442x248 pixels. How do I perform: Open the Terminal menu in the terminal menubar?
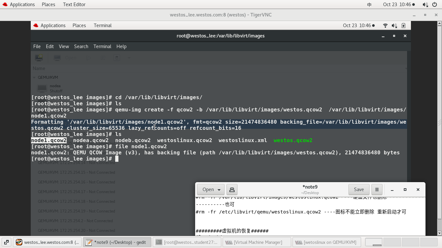click(x=102, y=46)
